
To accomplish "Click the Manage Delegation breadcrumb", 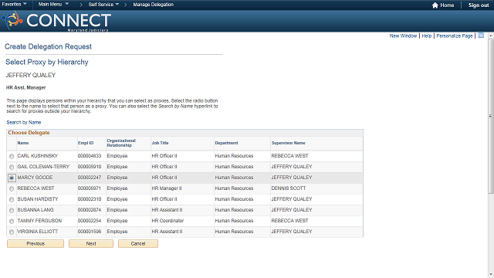I will tap(153, 5).
